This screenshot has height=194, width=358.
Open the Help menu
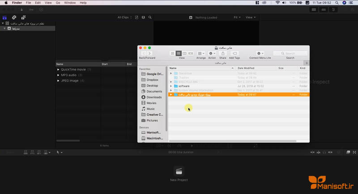coord(83,3)
